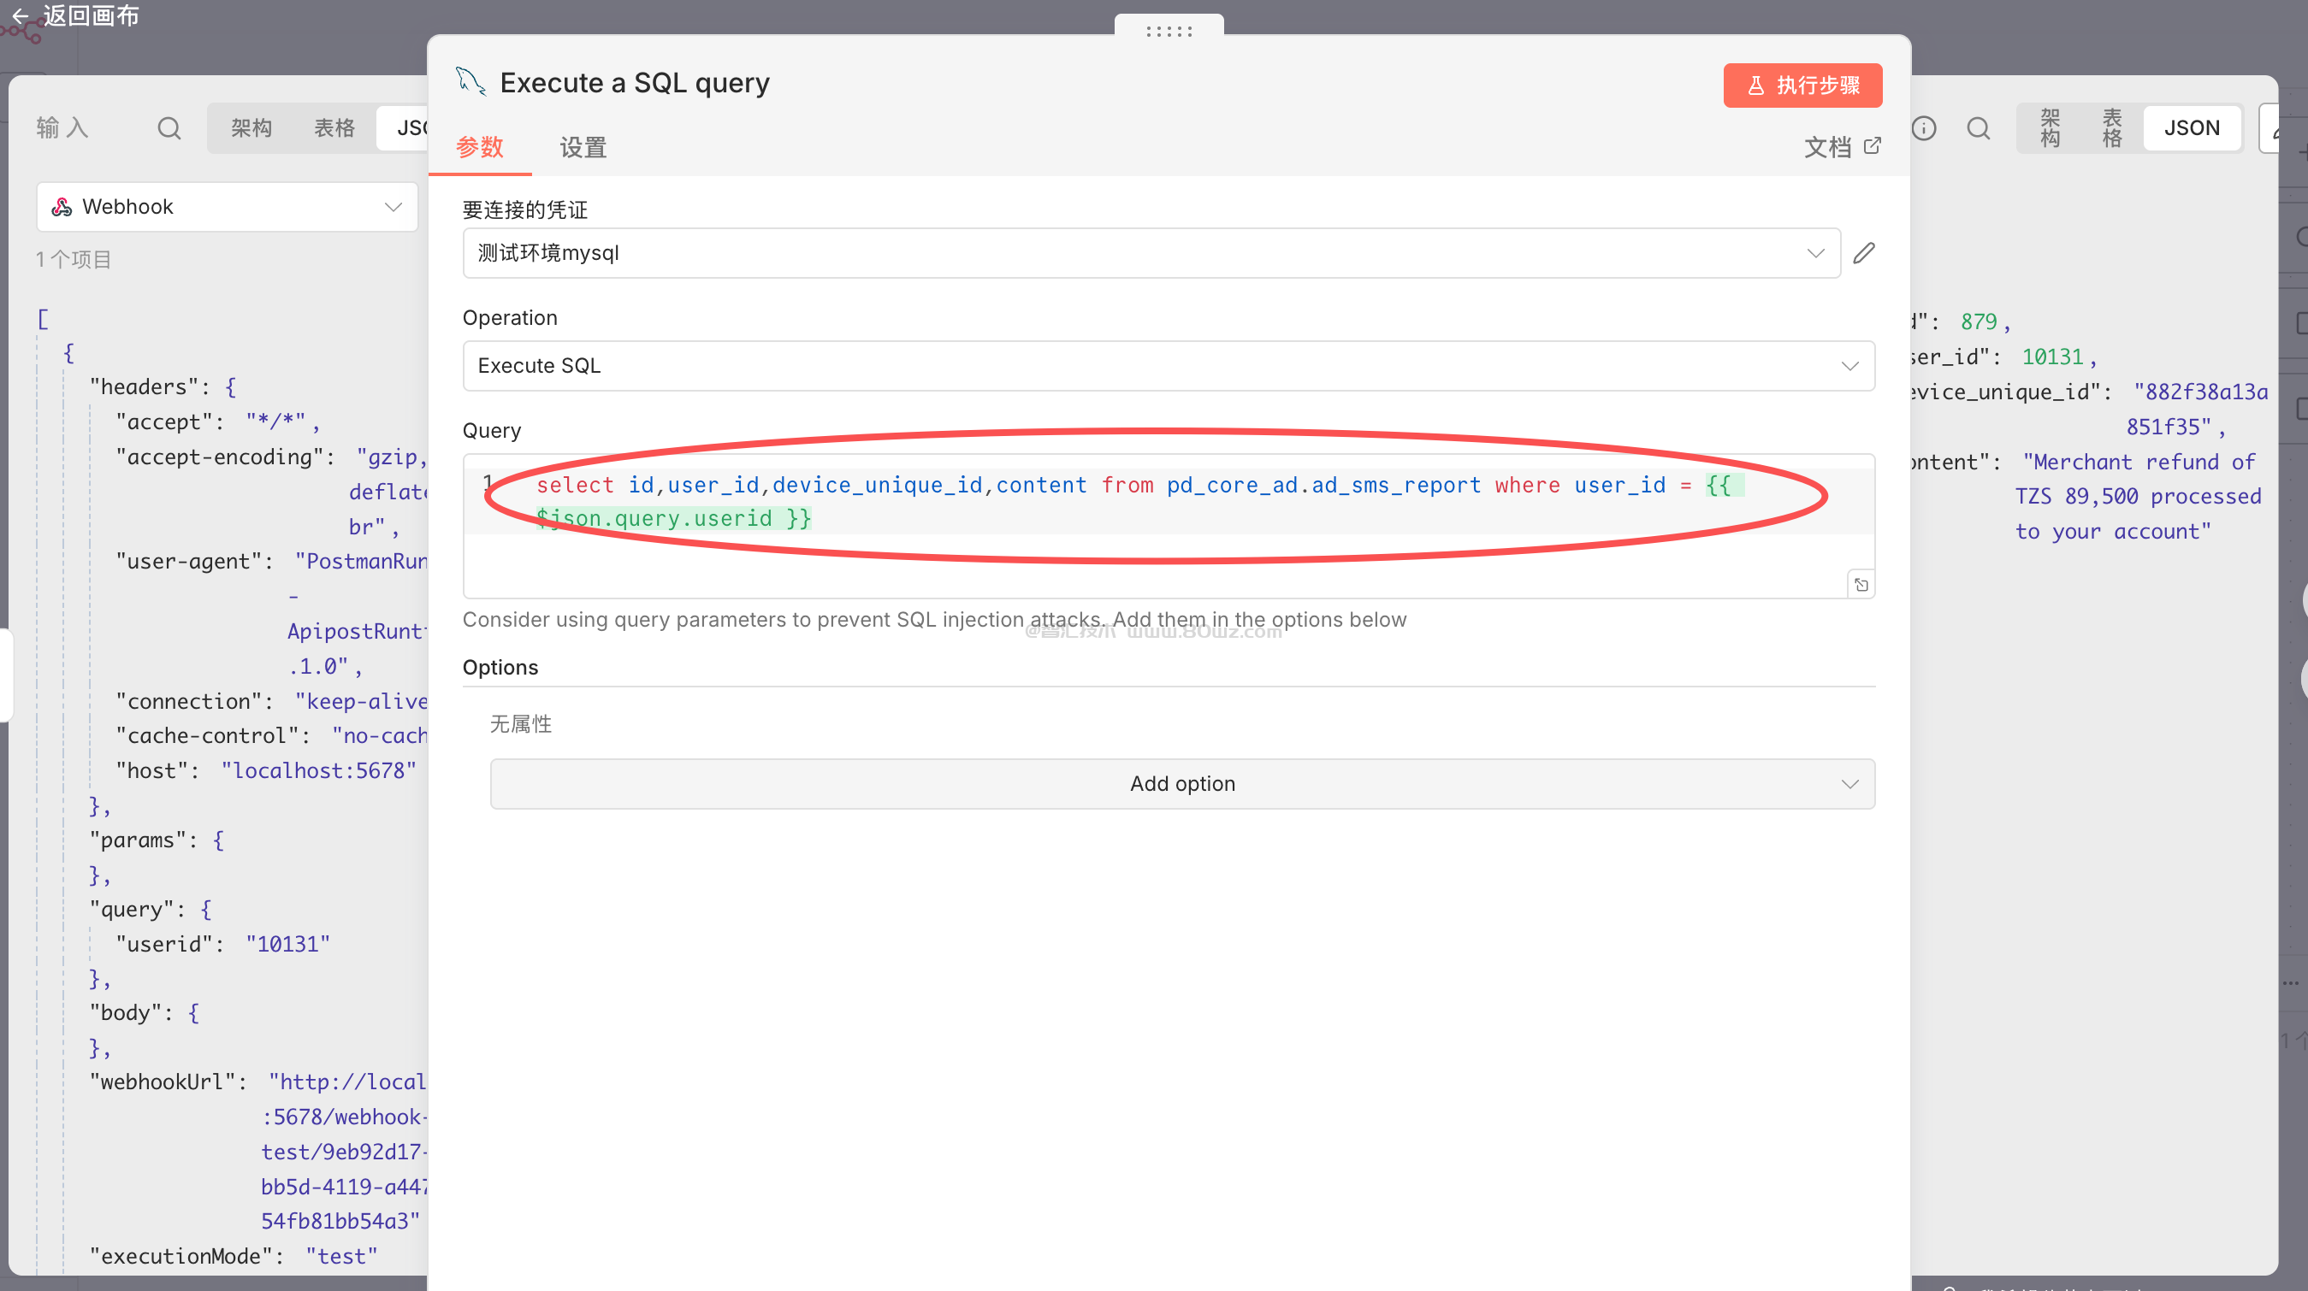Screen dimensions: 2308x1291
Task: Switch input view to 表格 table
Action: pos(334,128)
